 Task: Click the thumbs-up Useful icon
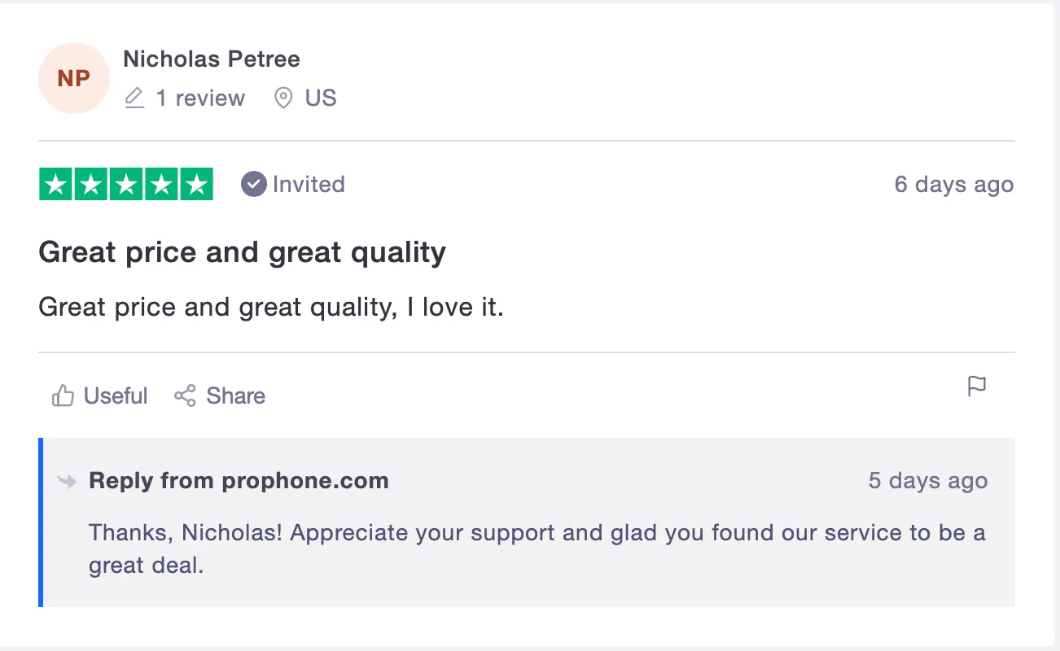pos(63,396)
